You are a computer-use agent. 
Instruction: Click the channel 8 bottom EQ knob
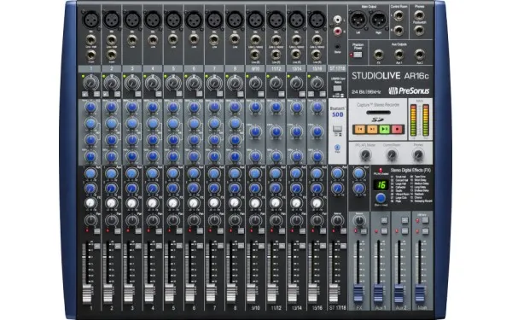click(236, 156)
